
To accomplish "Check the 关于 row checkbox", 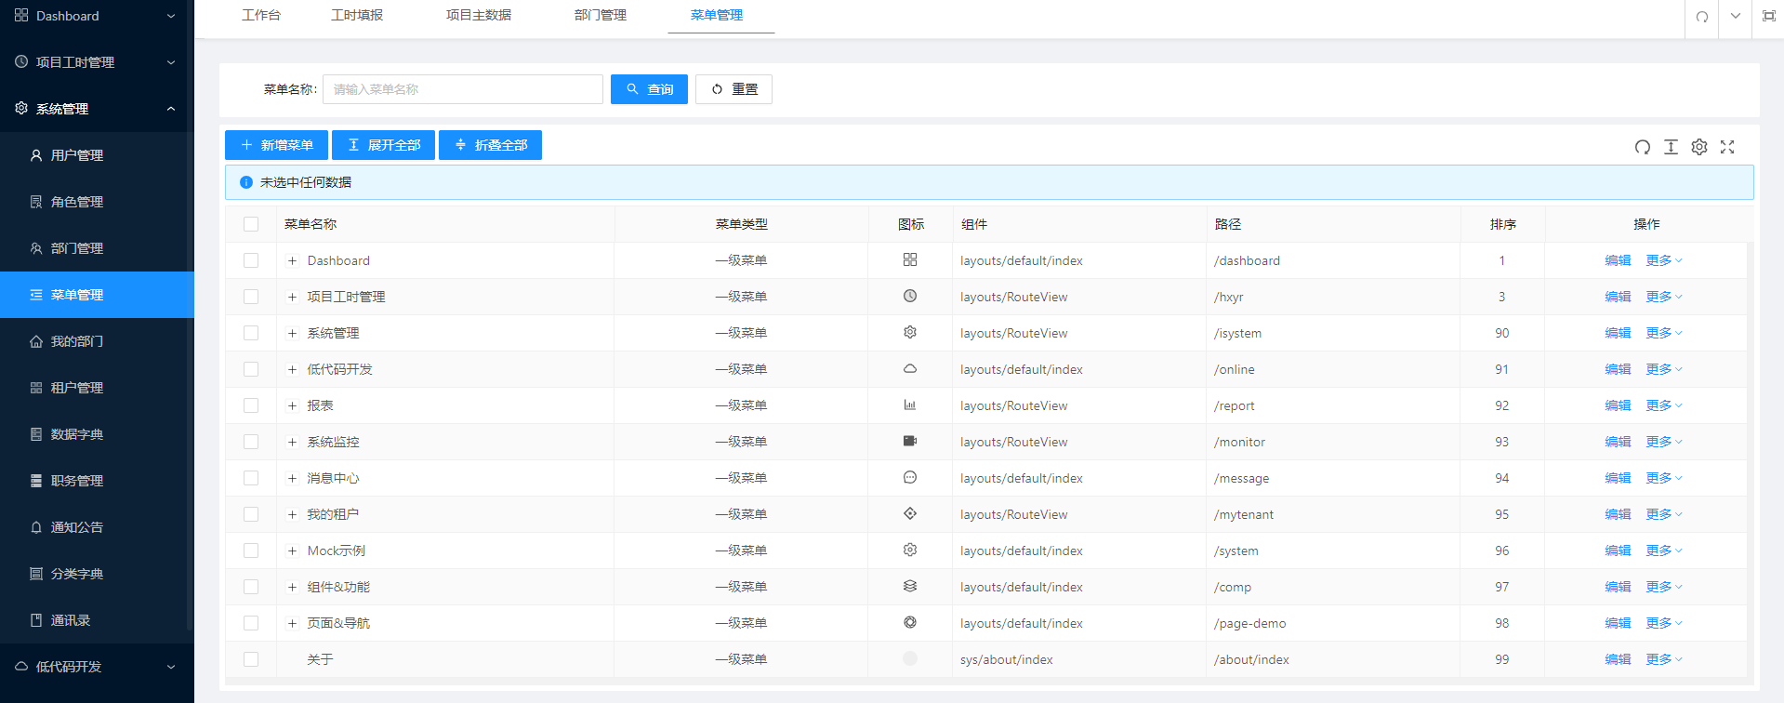I will coord(251,659).
